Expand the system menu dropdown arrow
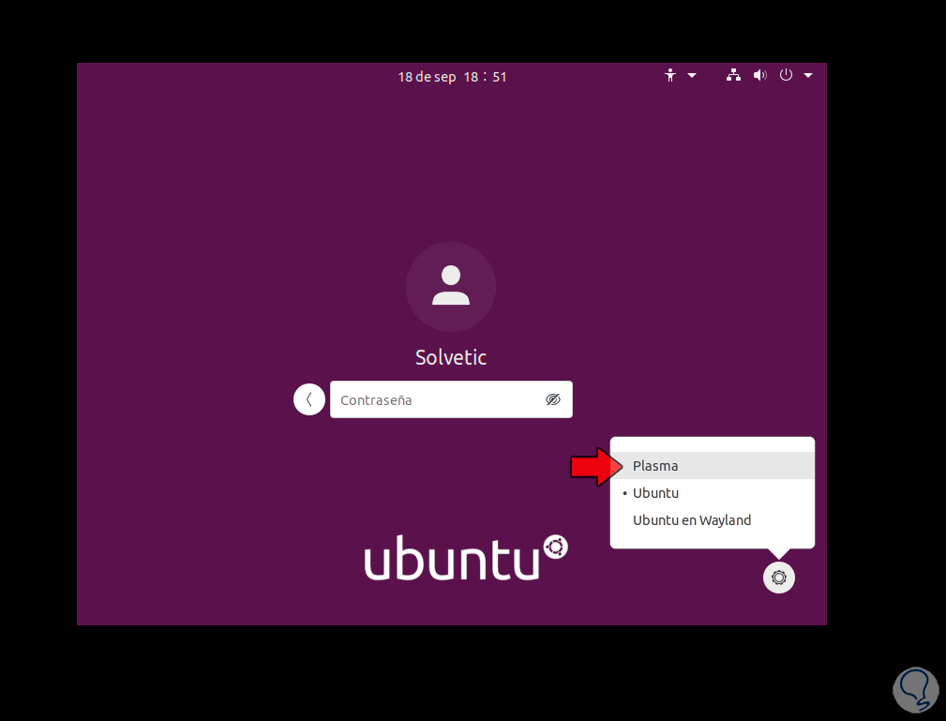946x721 pixels. (x=808, y=75)
